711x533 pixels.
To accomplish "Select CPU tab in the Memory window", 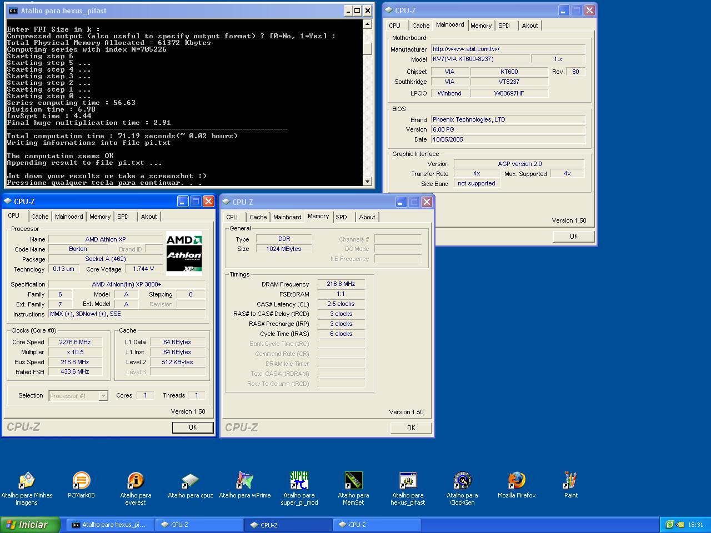I will point(232,217).
